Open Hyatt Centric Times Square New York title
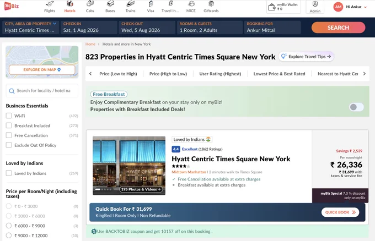 [231, 159]
